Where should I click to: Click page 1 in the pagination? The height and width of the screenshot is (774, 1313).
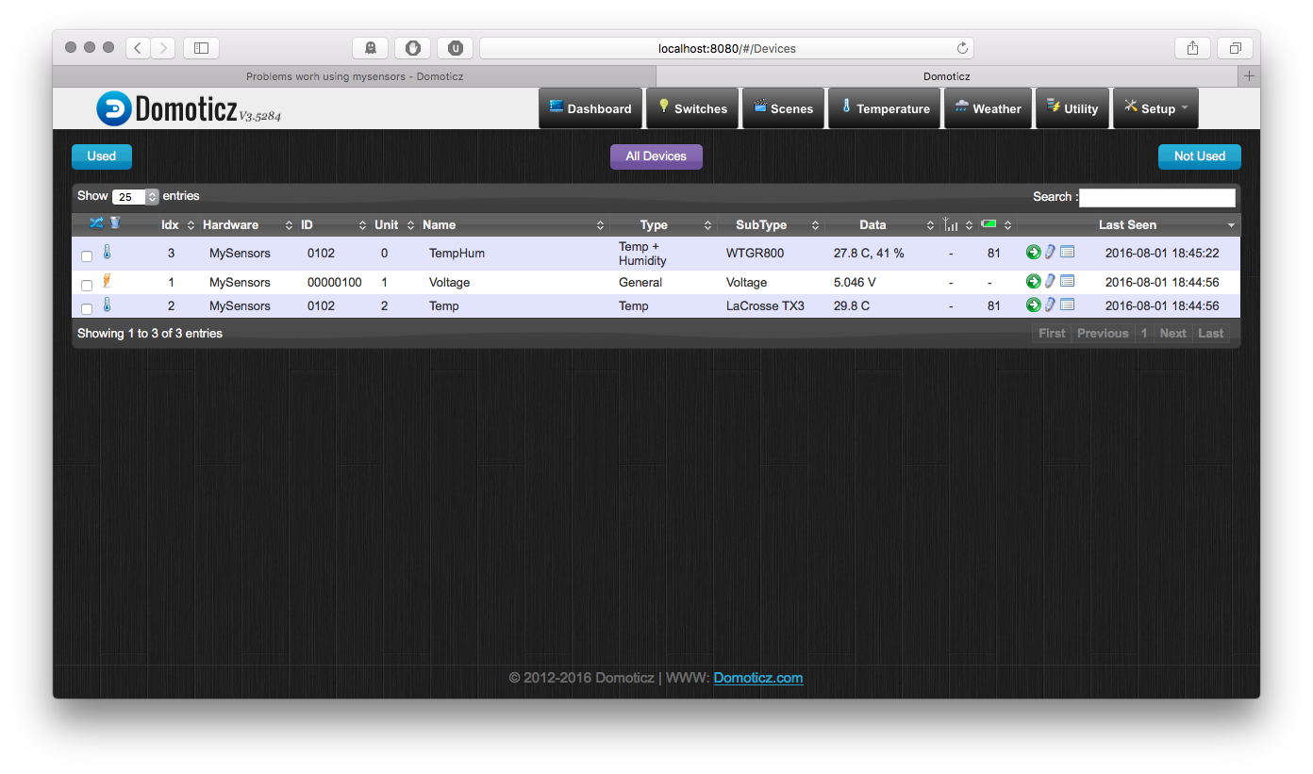click(x=1143, y=333)
